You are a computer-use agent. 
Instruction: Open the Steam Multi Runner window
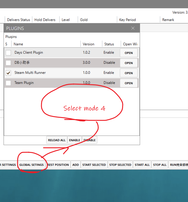(x=129, y=73)
